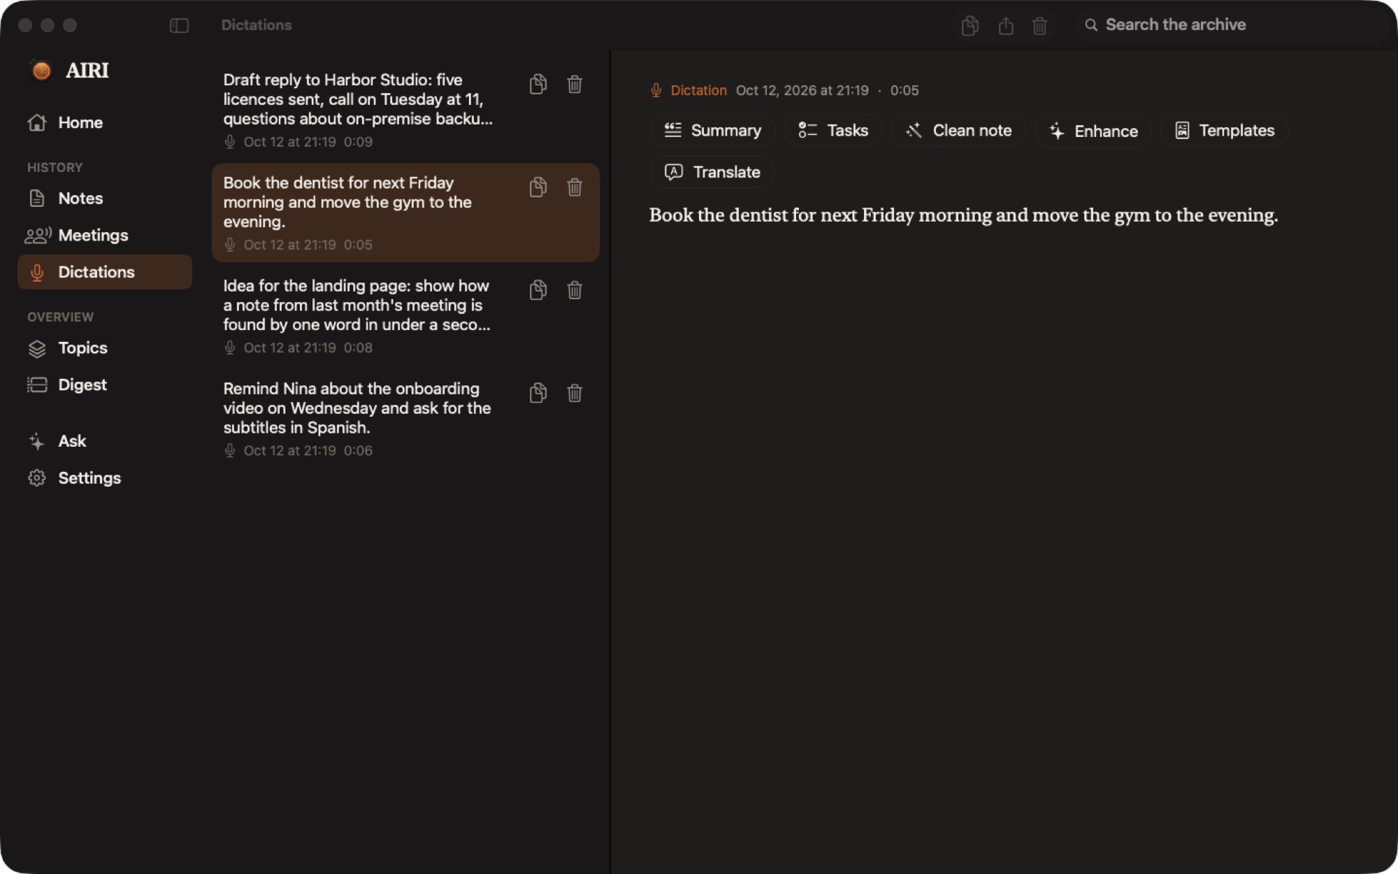This screenshot has height=874, width=1398.
Task: Delete the Remind Nina dictation entry
Action: click(575, 393)
